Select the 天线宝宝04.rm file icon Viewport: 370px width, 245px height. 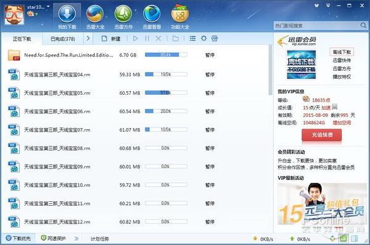pos(14,74)
